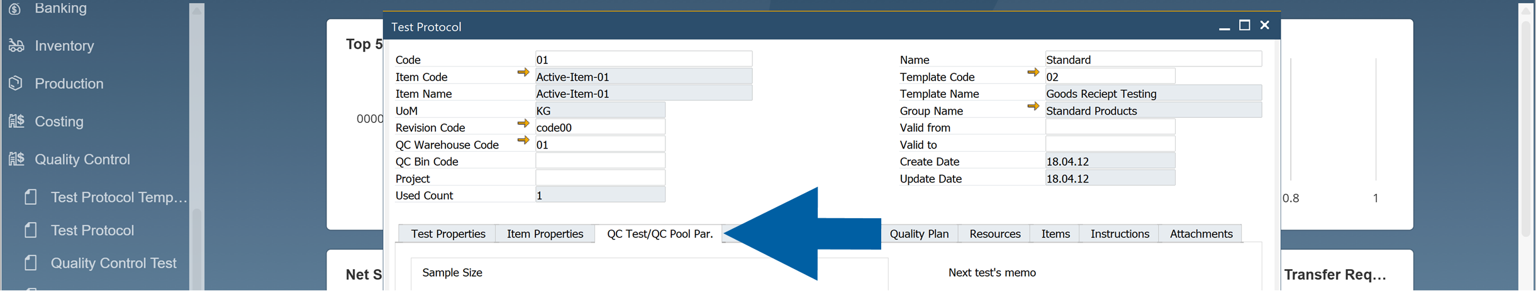Switch to the Item Properties tab
This screenshot has height=291, width=1536.
545,234
